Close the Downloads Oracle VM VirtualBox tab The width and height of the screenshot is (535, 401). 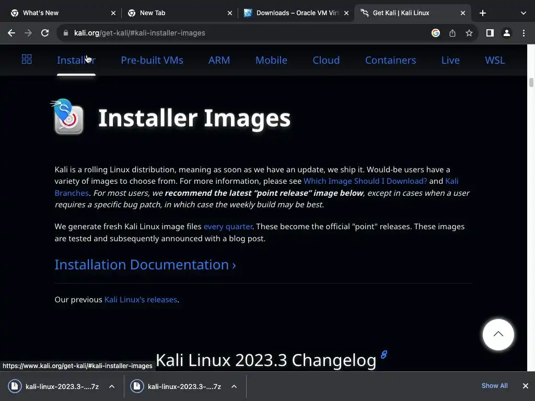click(x=346, y=13)
